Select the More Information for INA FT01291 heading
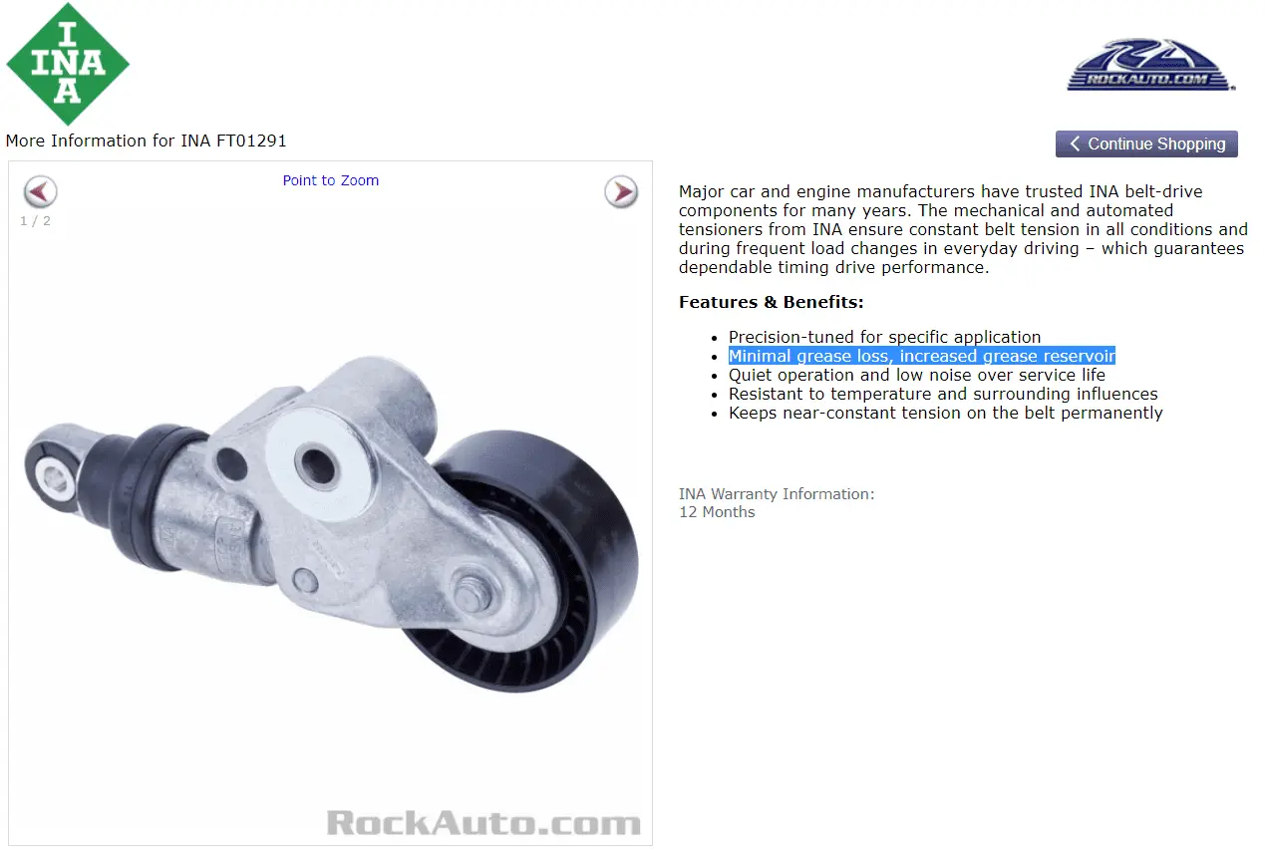The image size is (1266, 858). (x=146, y=141)
